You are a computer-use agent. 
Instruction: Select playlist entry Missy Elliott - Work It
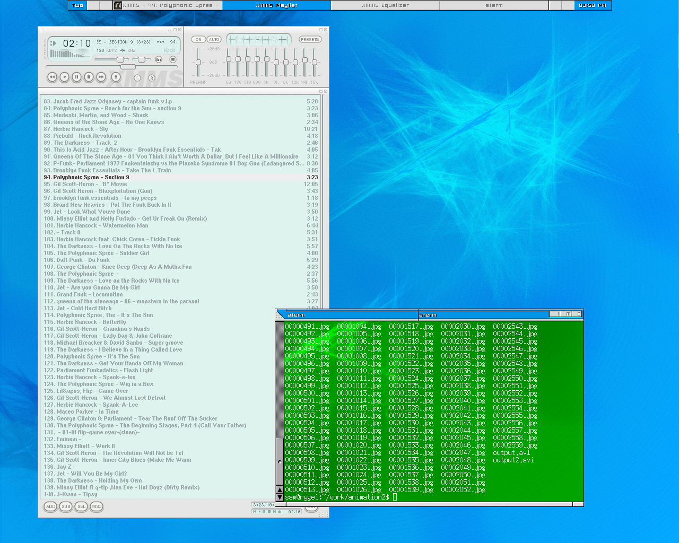coord(159,446)
